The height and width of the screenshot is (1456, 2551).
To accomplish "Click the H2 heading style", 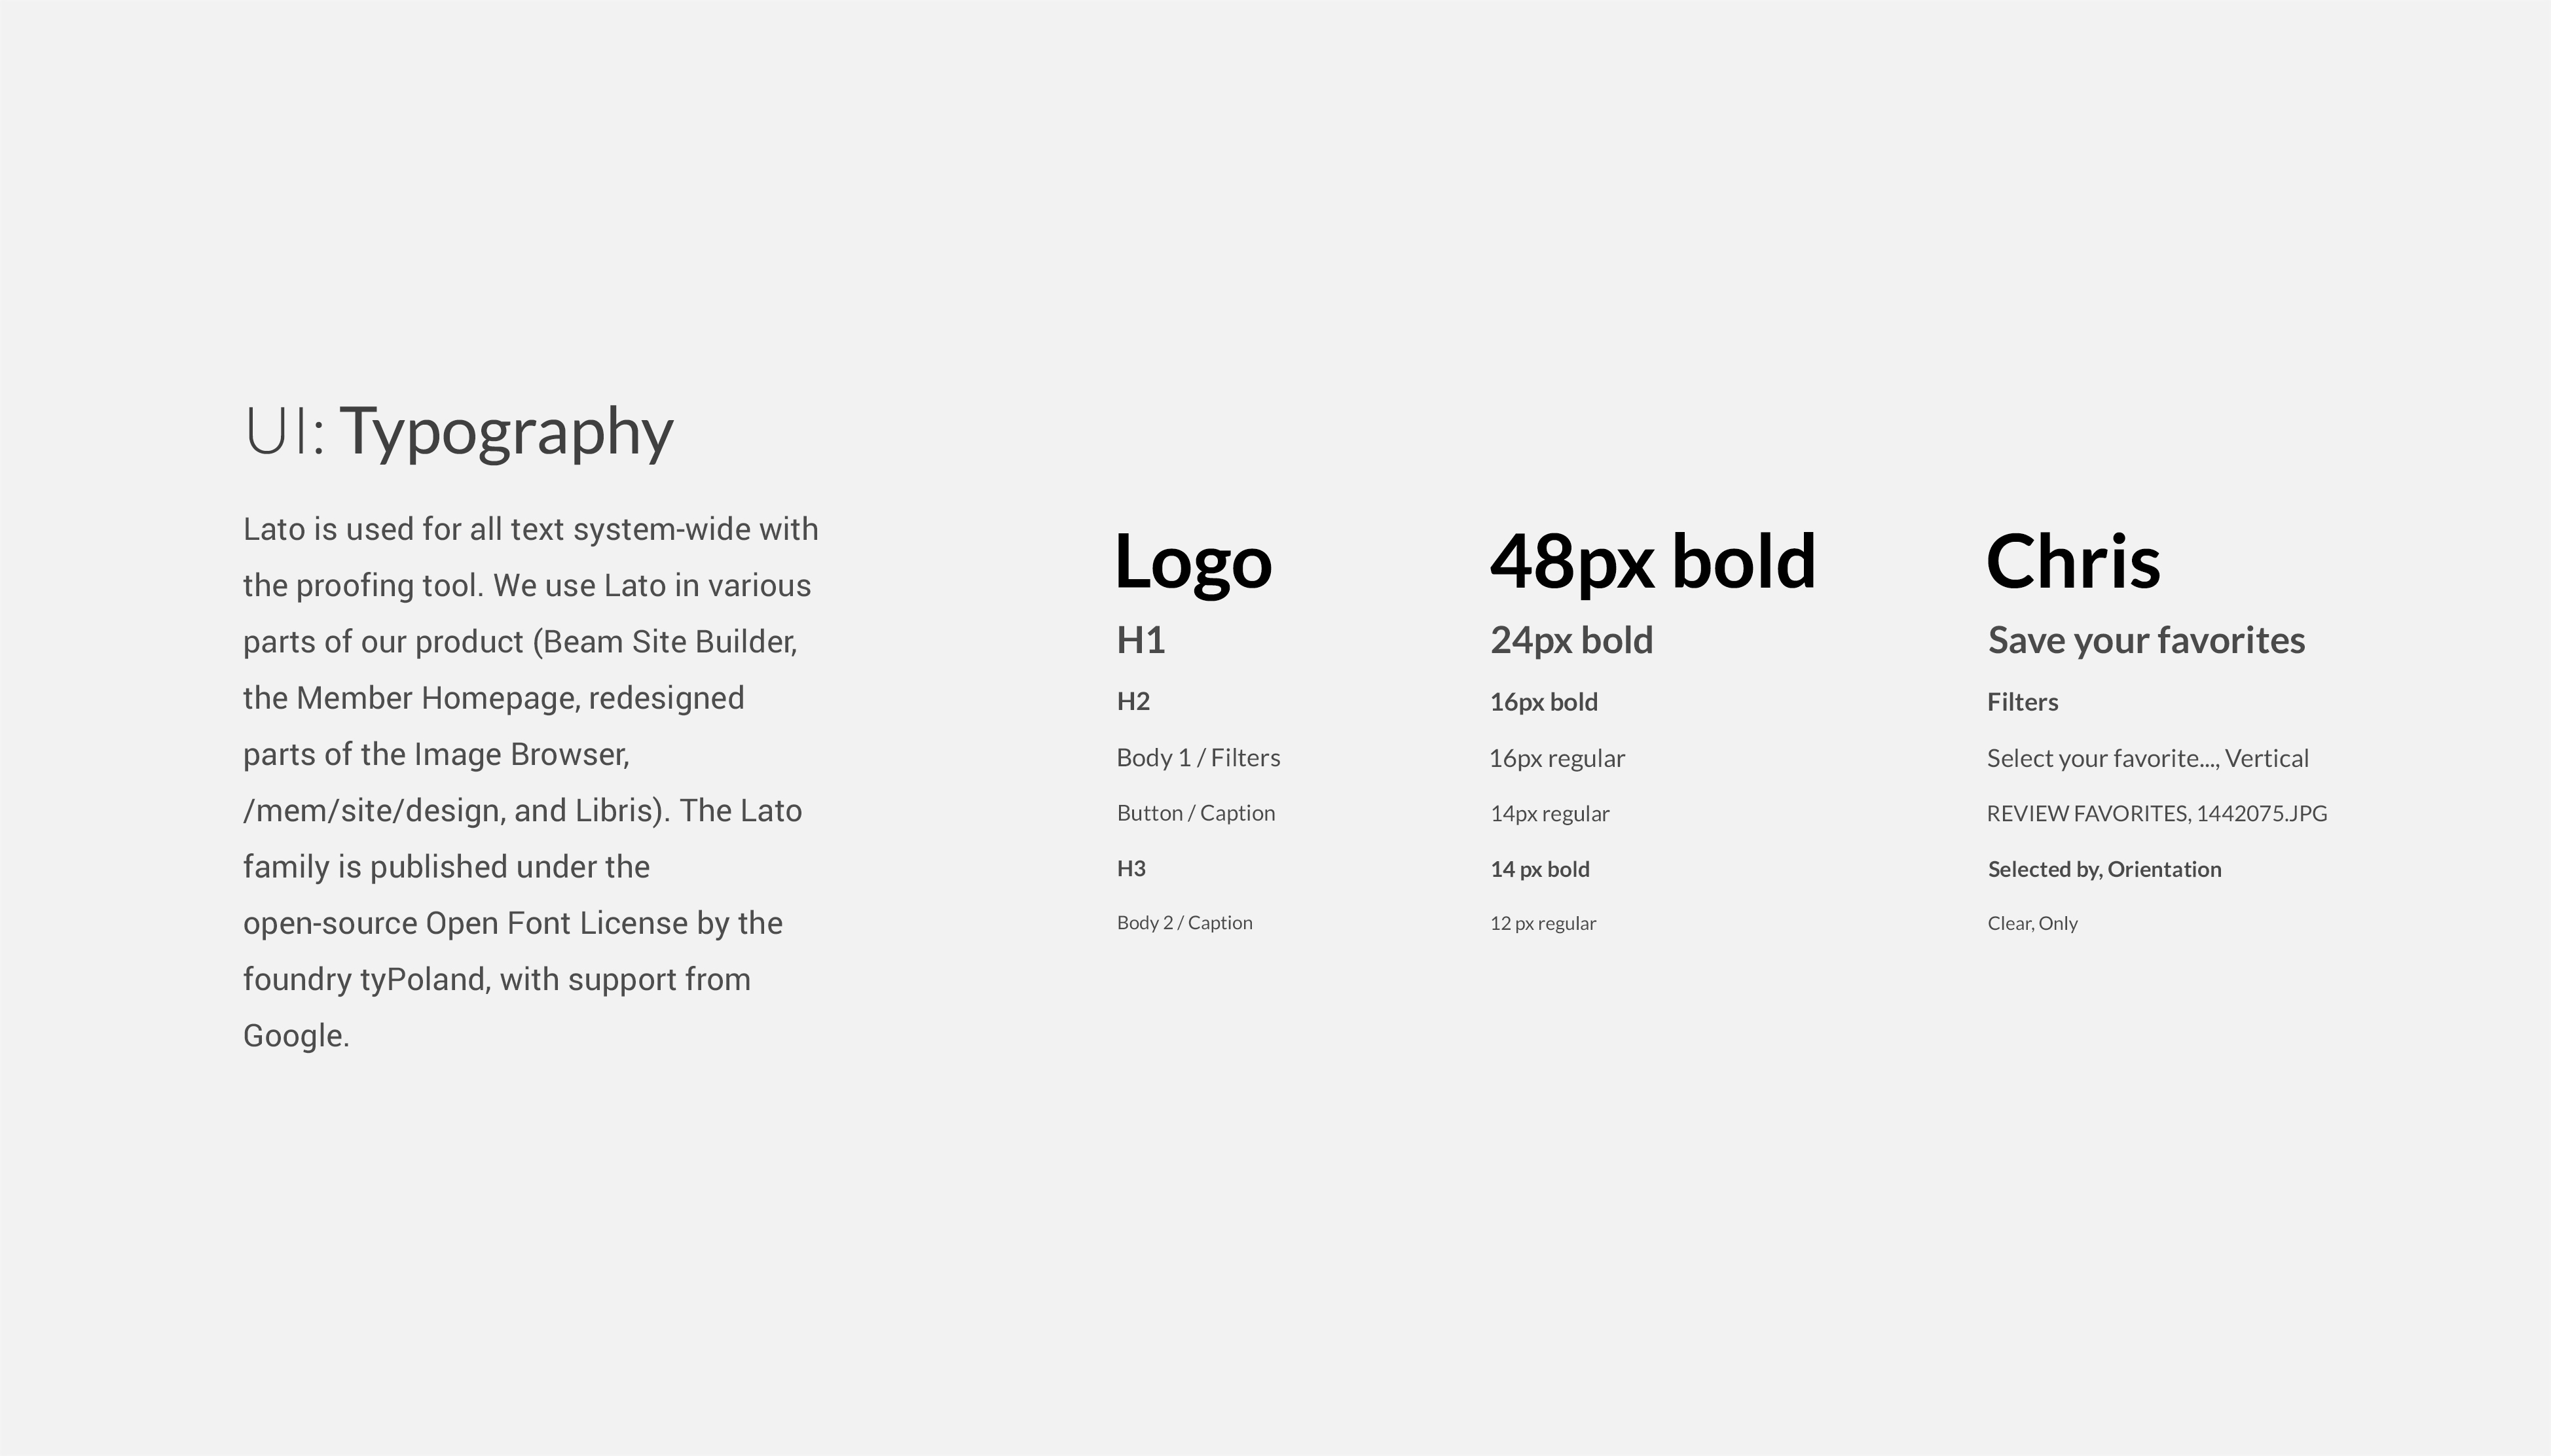I will pyautogui.click(x=1133, y=701).
